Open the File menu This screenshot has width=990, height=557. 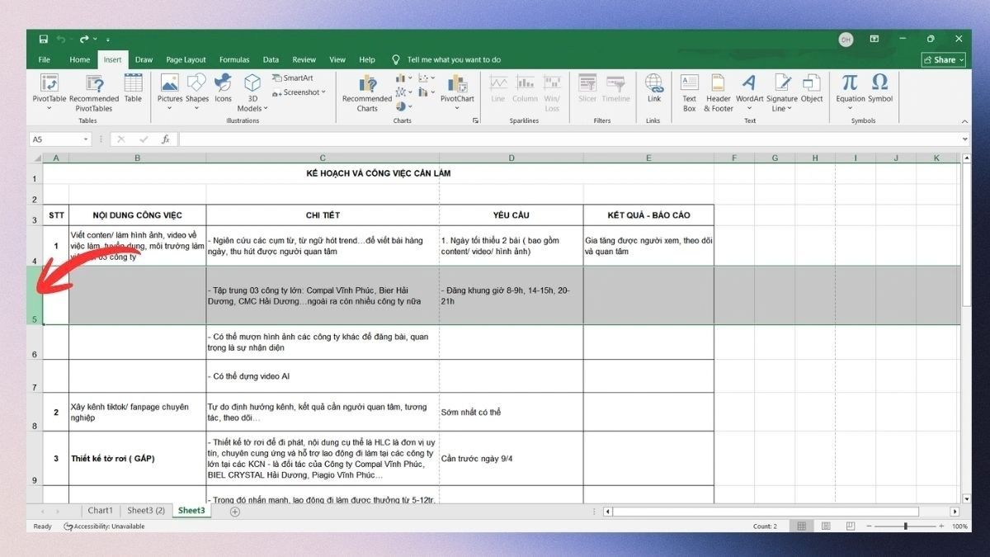[x=45, y=59]
